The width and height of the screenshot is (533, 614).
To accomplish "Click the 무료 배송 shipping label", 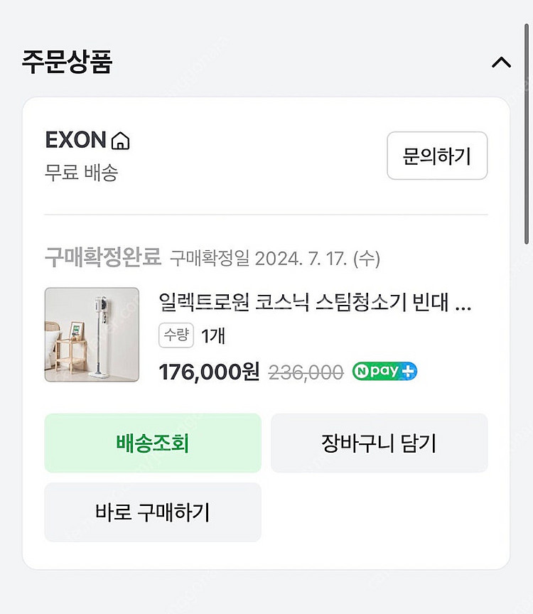I will [81, 173].
